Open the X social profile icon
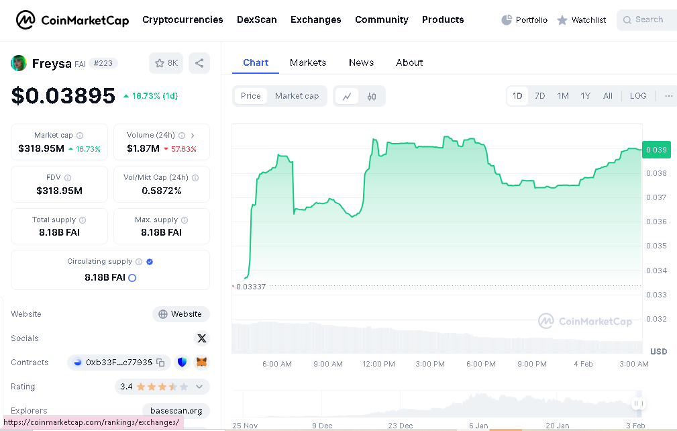This screenshot has width=677, height=431. pos(202,338)
